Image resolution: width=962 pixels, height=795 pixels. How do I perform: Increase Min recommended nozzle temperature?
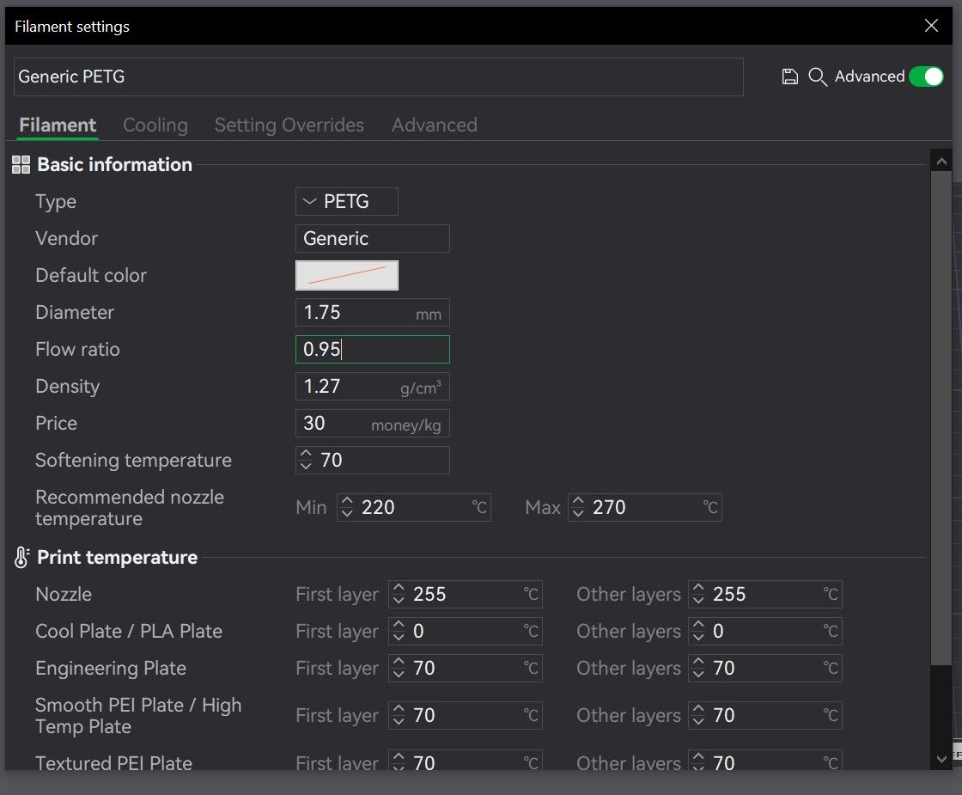pyautogui.click(x=347, y=501)
